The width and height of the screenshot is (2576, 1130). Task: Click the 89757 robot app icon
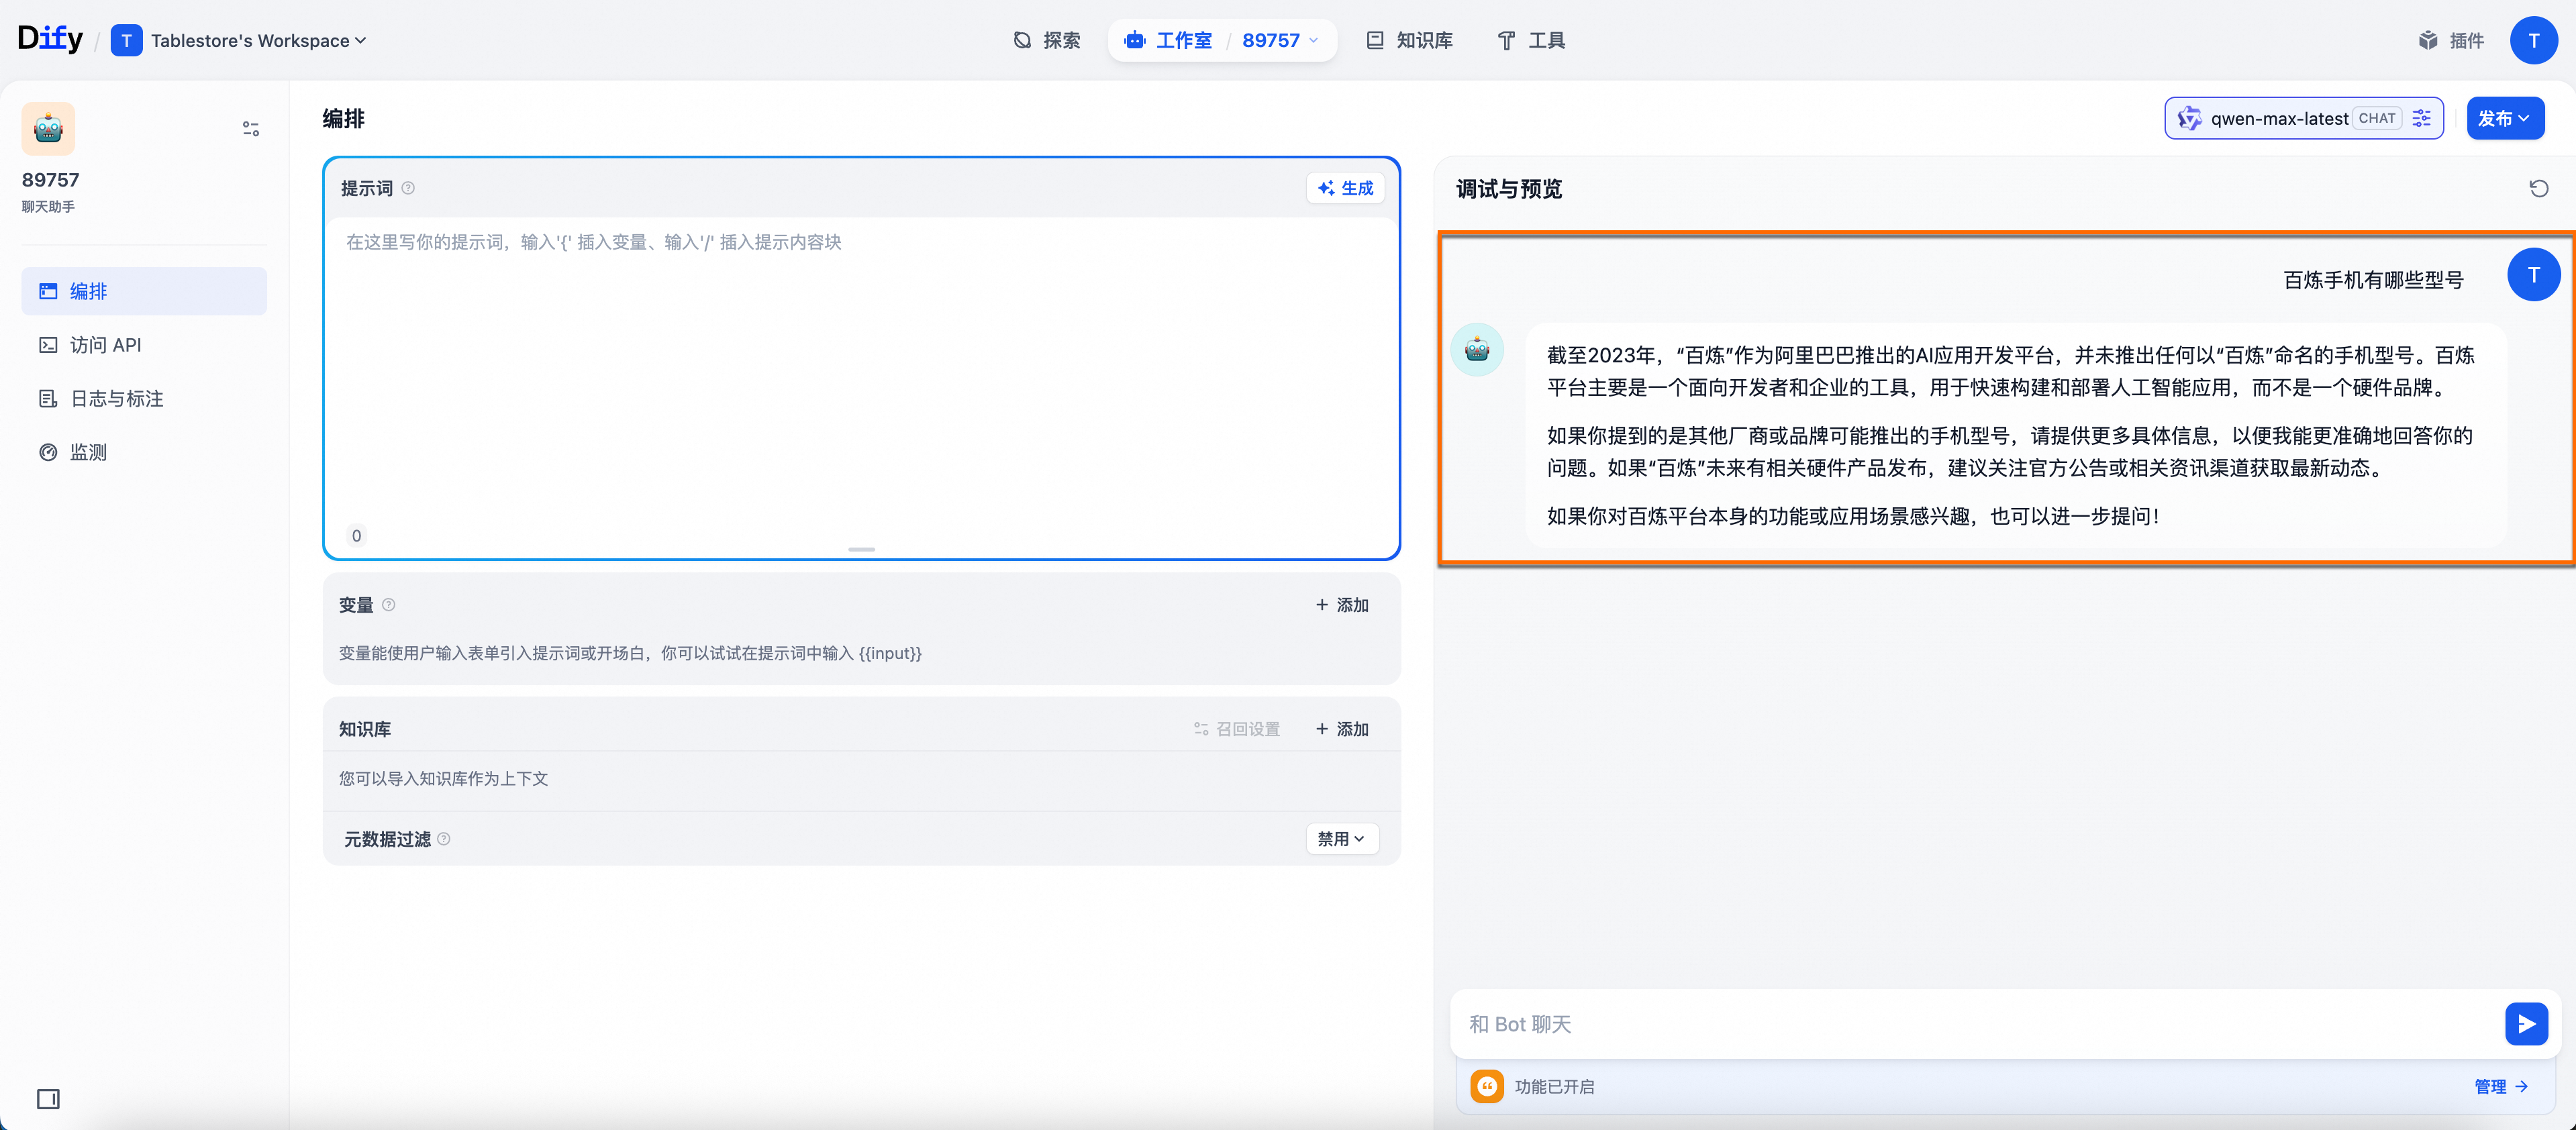tap(48, 128)
